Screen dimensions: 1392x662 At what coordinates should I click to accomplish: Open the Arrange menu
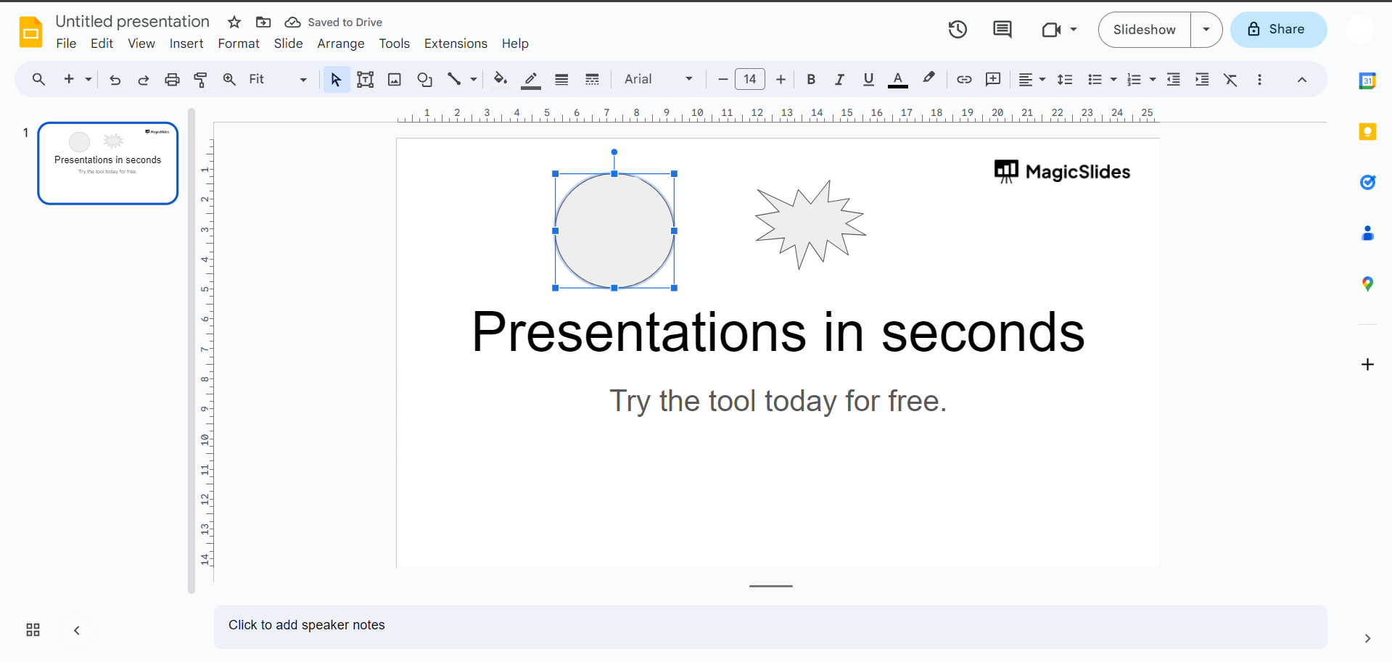pos(340,44)
